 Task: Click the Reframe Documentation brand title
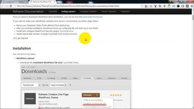(28, 12)
